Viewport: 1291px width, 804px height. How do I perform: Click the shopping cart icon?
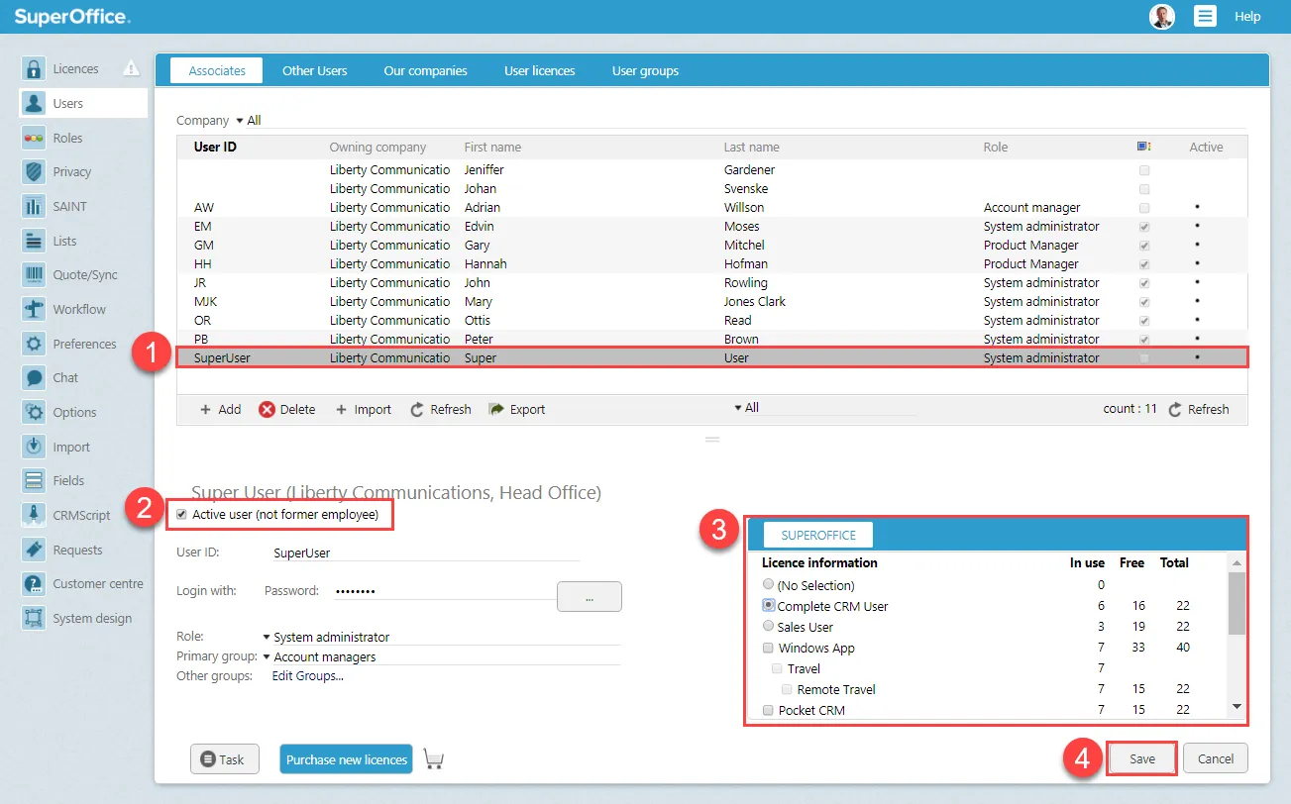coord(433,759)
